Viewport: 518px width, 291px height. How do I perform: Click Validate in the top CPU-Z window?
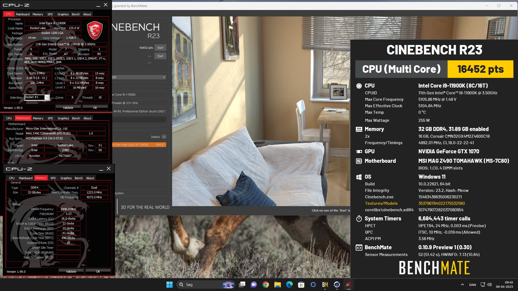coord(68,108)
